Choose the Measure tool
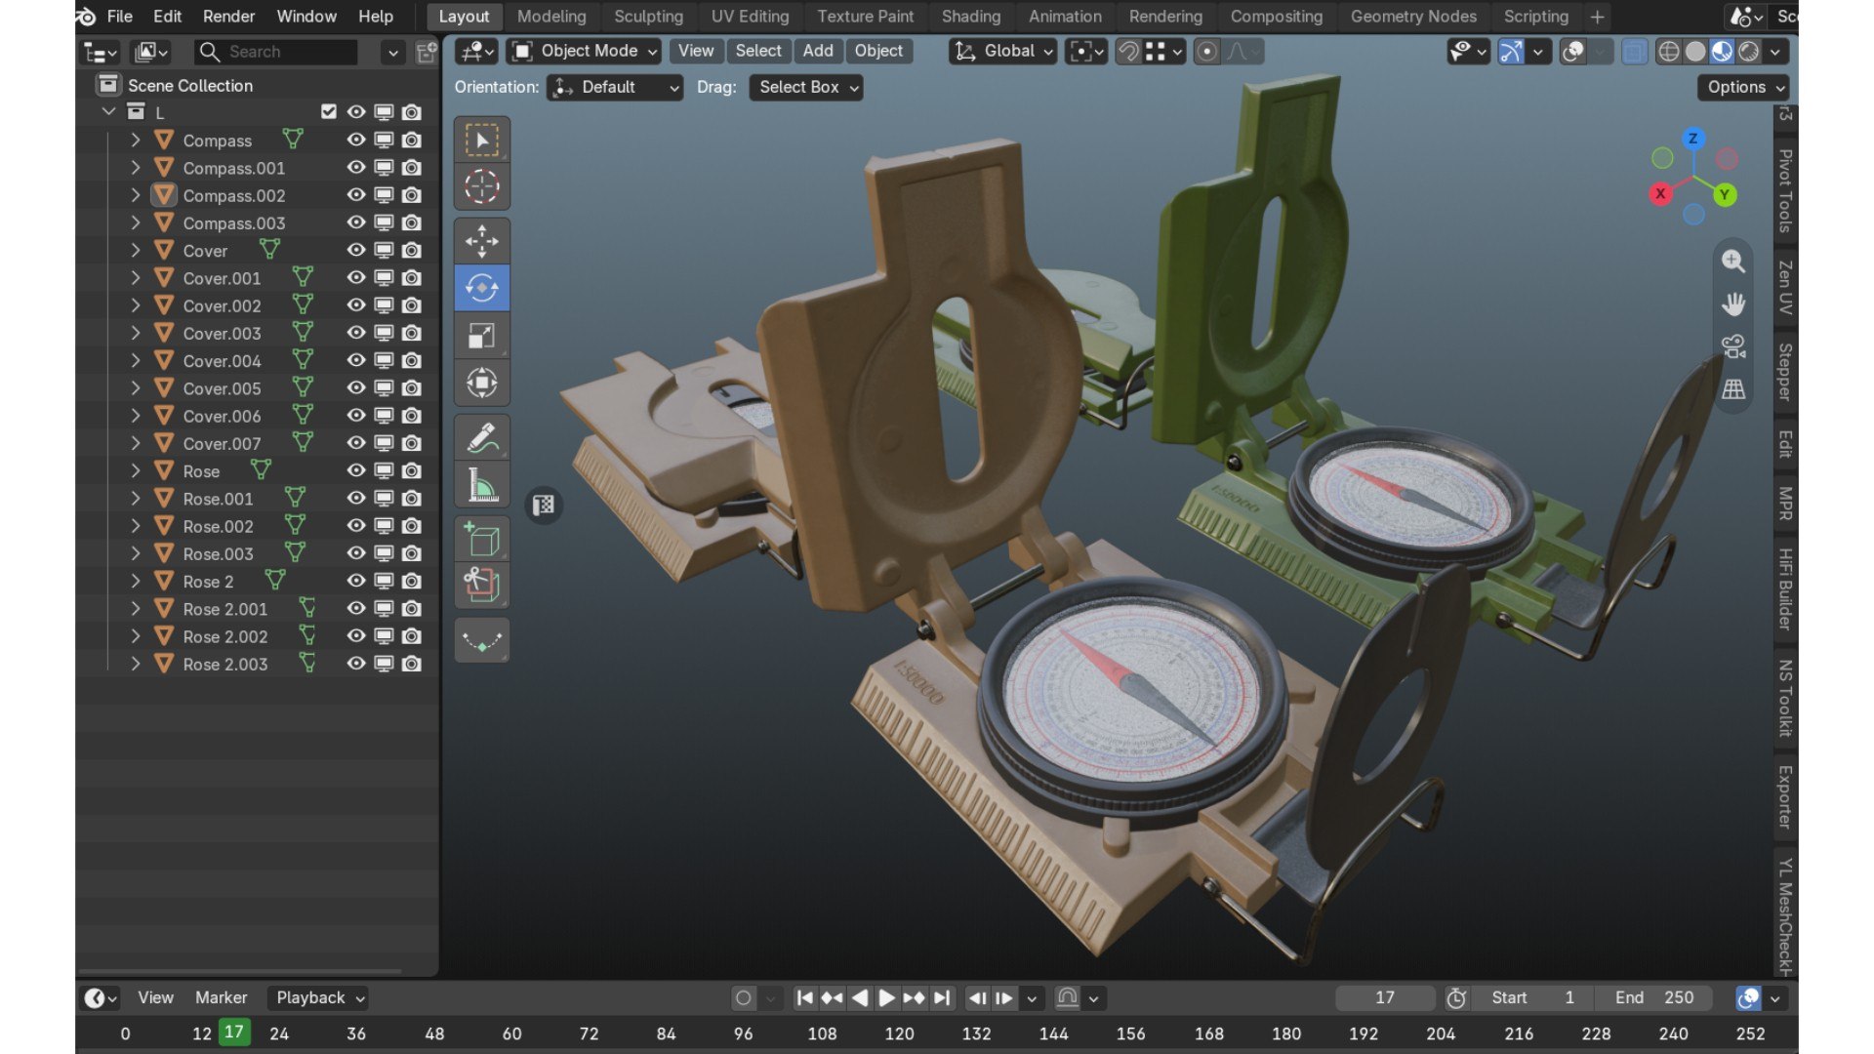This screenshot has width=1874, height=1054. click(x=481, y=485)
